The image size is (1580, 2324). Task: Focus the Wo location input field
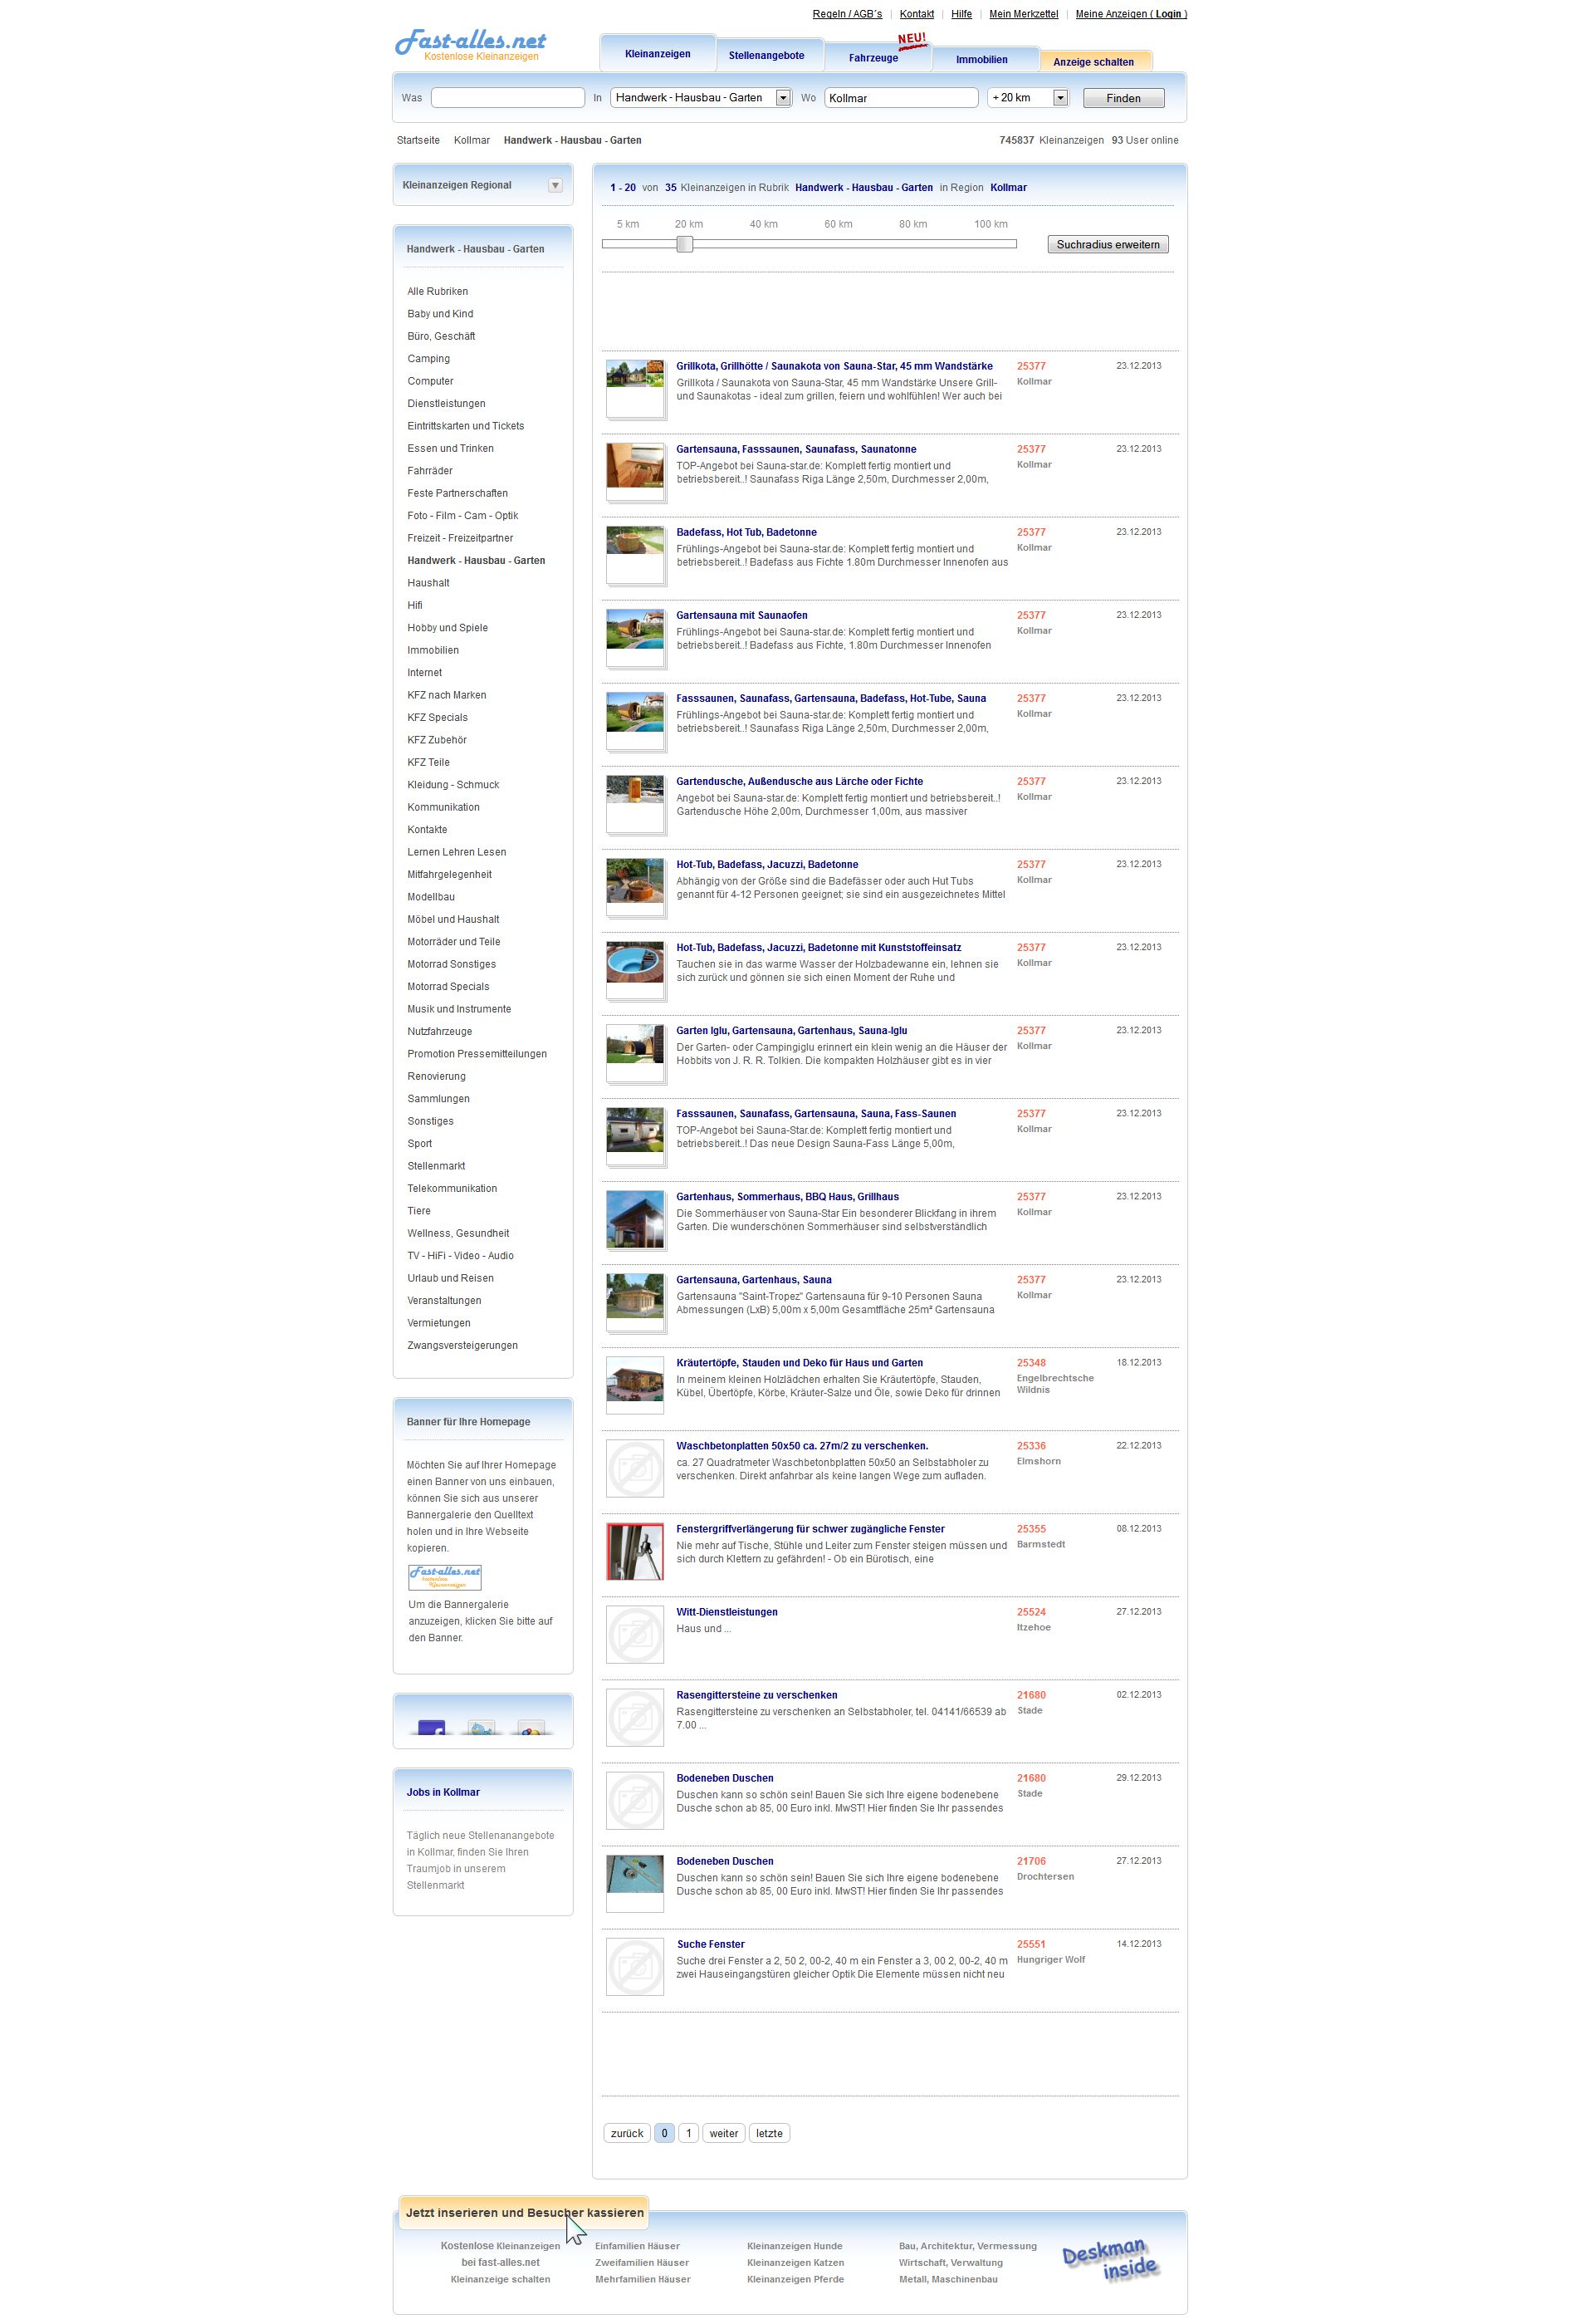click(901, 98)
